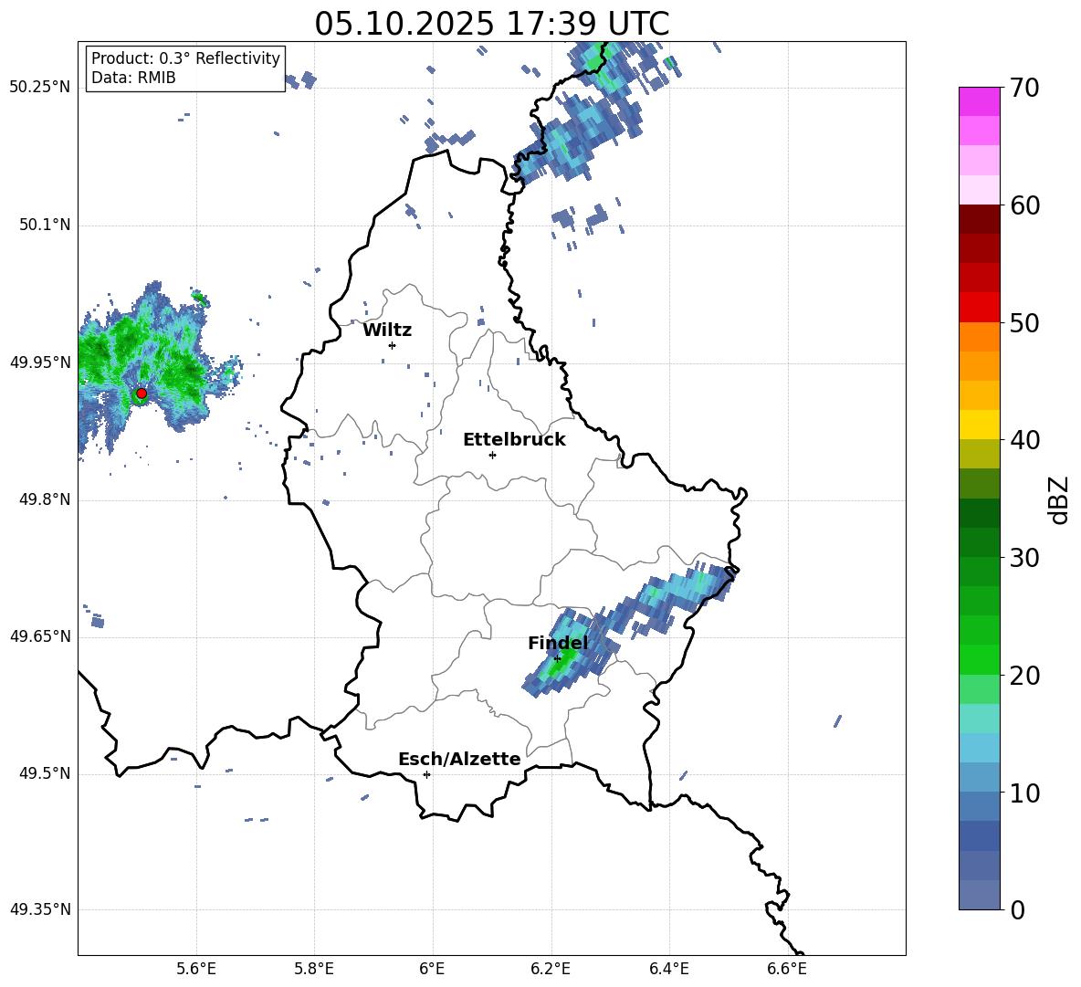Screen dimensions: 1081x987
Task: Click the 6.2°E longitude label
Action: click(551, 969)
